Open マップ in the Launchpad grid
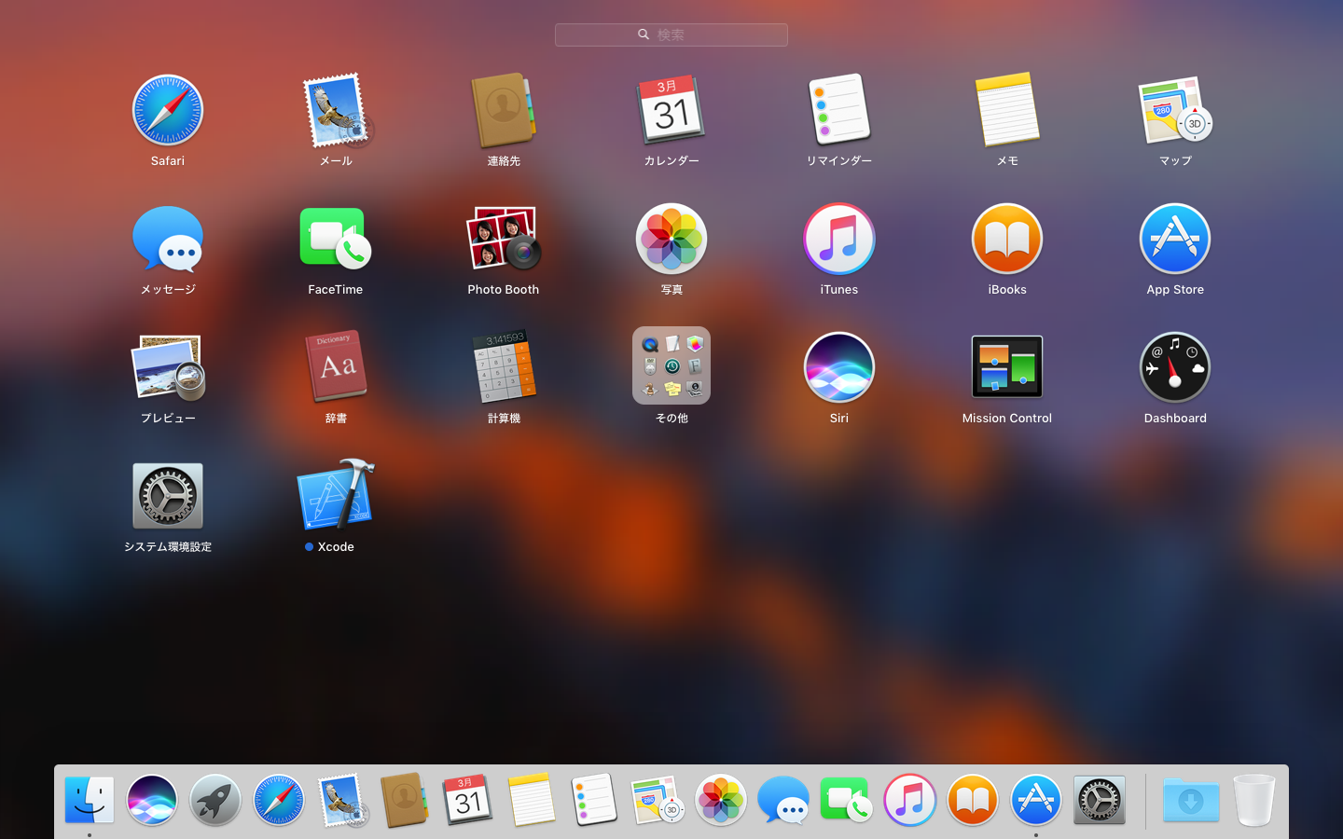 coord(1175,111)
